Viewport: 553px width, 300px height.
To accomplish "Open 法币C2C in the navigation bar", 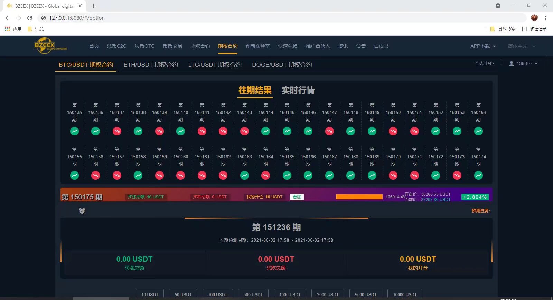I will [x=116, y=46].
